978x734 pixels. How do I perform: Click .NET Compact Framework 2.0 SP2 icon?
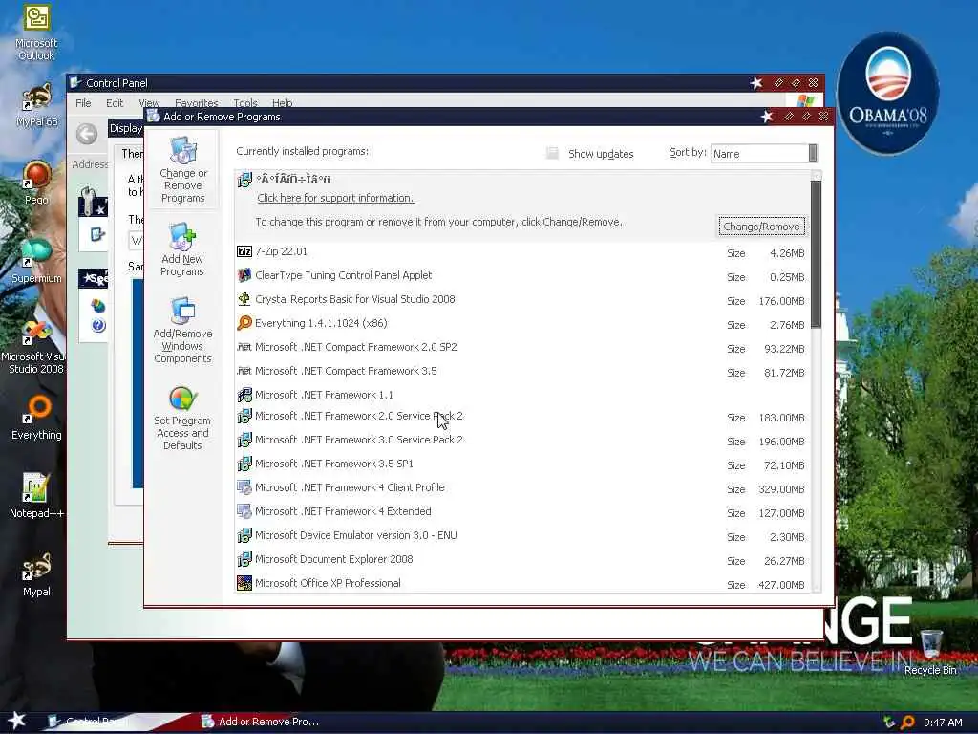tap(244, 347)
